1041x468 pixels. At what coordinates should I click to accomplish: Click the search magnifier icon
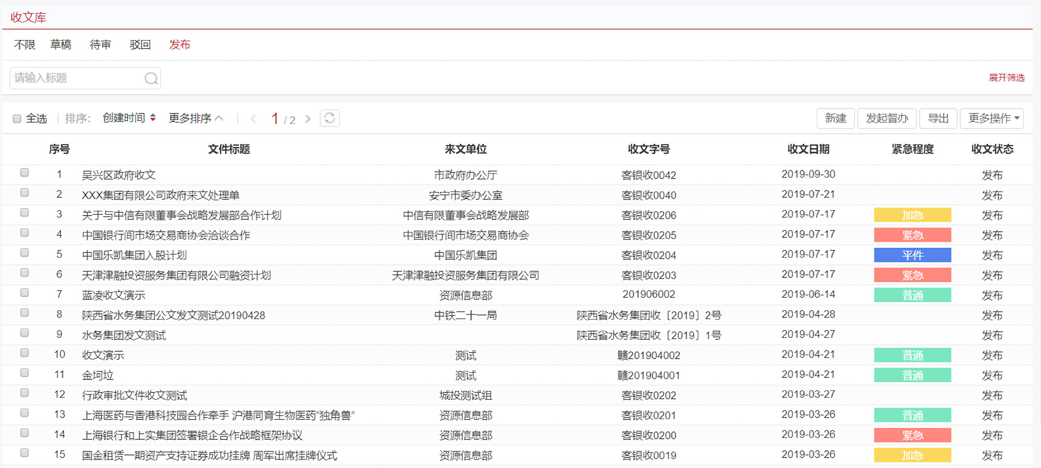151,78
